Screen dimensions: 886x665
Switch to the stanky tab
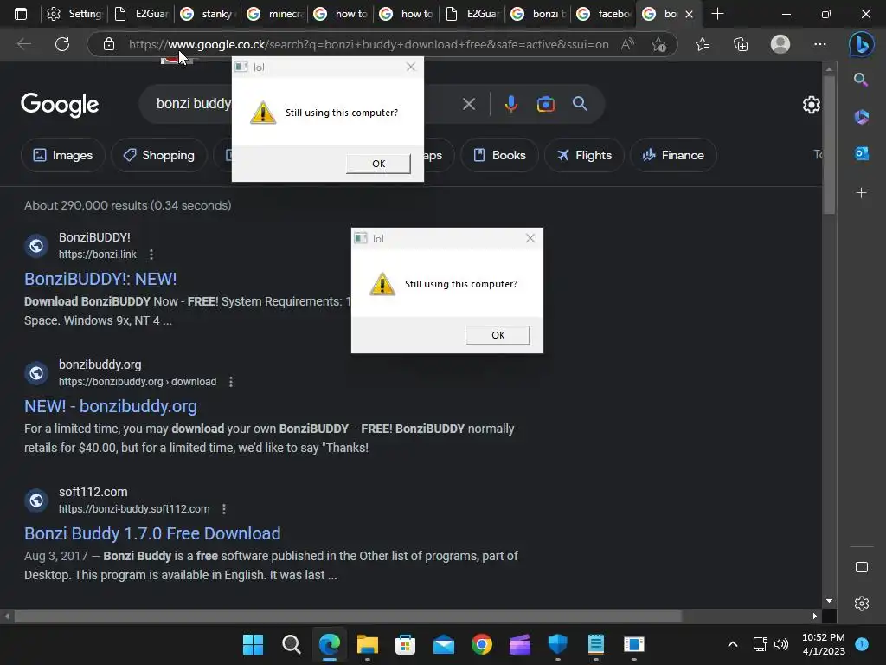[x=208, y=14]
